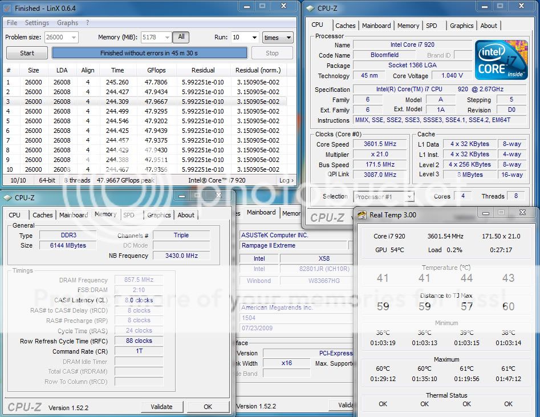Click the Triple channels value
The image size is (540, 417).
coord(181,236)
